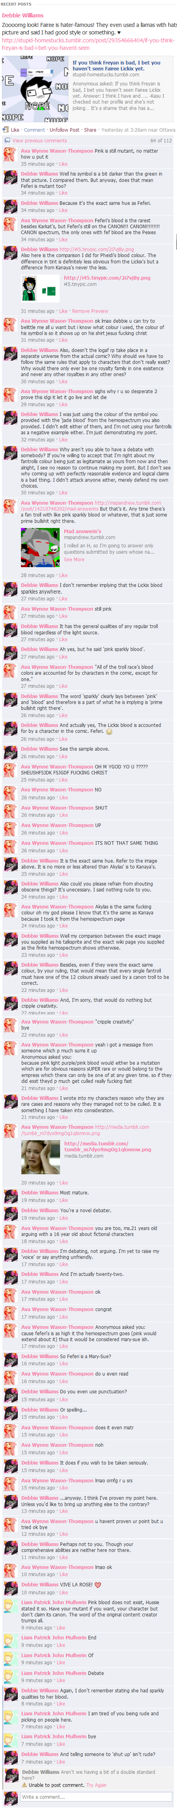Click Remove Preview under the tinypic link
The image size is (177, 1811).
pos(90,311)
